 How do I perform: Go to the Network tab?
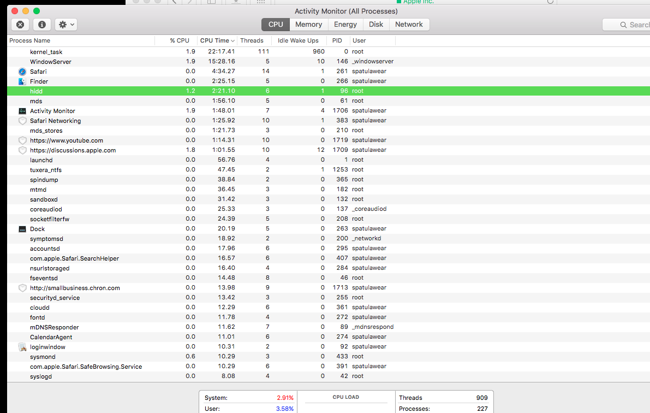click(409, 25)
